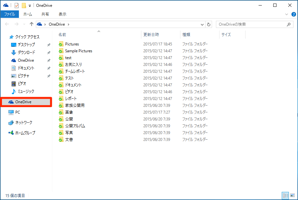Select クイック アクセス in navigation pane
This screenshot has height=200, width=298.
coord(24,37)
